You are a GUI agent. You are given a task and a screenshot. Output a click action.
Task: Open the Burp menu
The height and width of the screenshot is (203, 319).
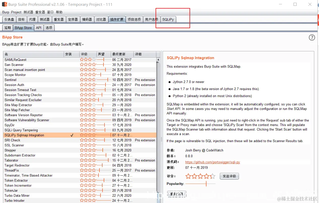[6, 12]
